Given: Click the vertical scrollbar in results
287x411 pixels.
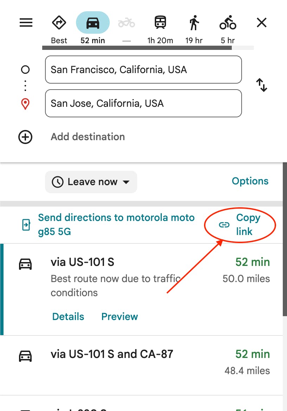Looking at the screenshot, I should [285, 246].
